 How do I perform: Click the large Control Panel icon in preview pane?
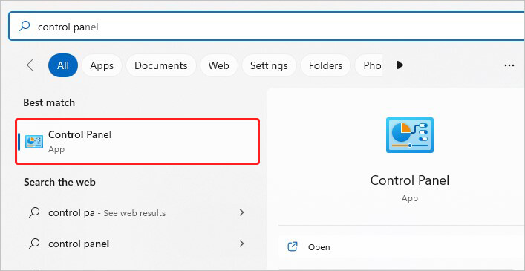(410, 135)
